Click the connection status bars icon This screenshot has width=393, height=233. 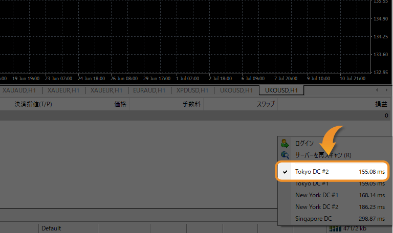[x=335, y=228]
